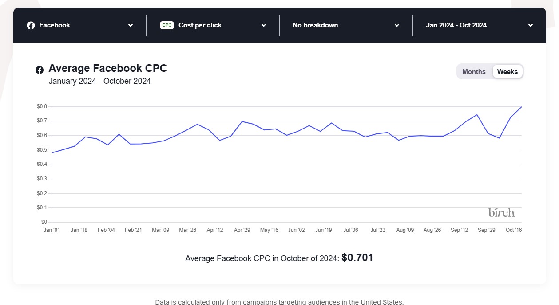Click the last data point at the line's end
559x305 pixels.
[x=521, y=107]
